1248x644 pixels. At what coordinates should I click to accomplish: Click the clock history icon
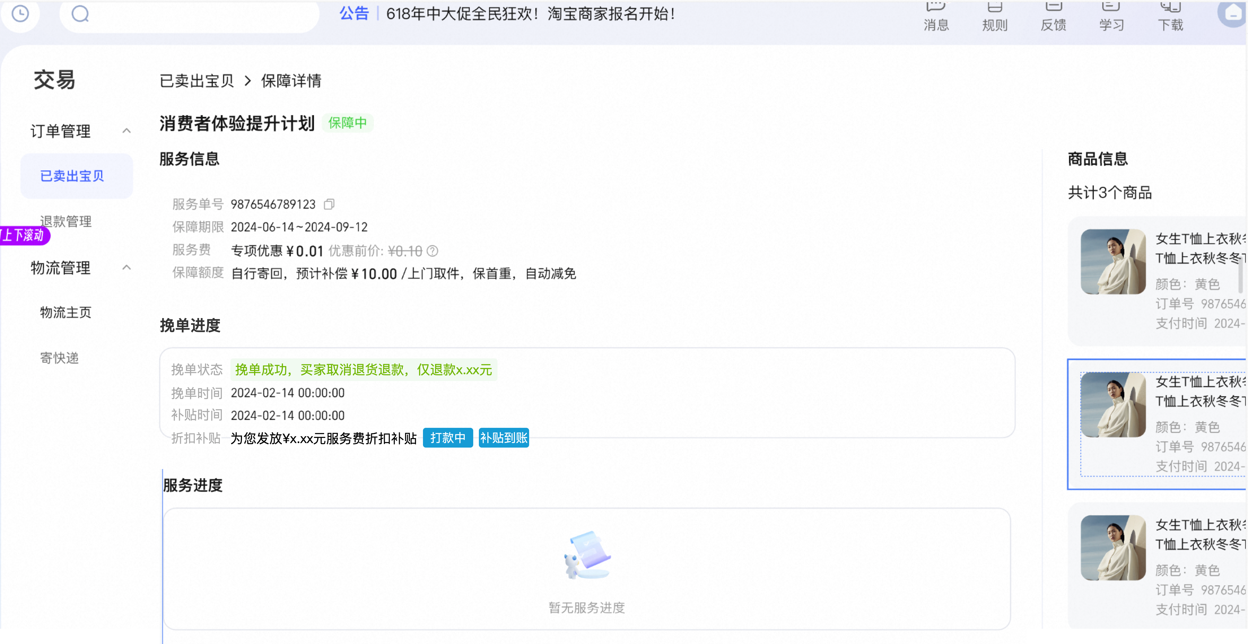point(20,14)
